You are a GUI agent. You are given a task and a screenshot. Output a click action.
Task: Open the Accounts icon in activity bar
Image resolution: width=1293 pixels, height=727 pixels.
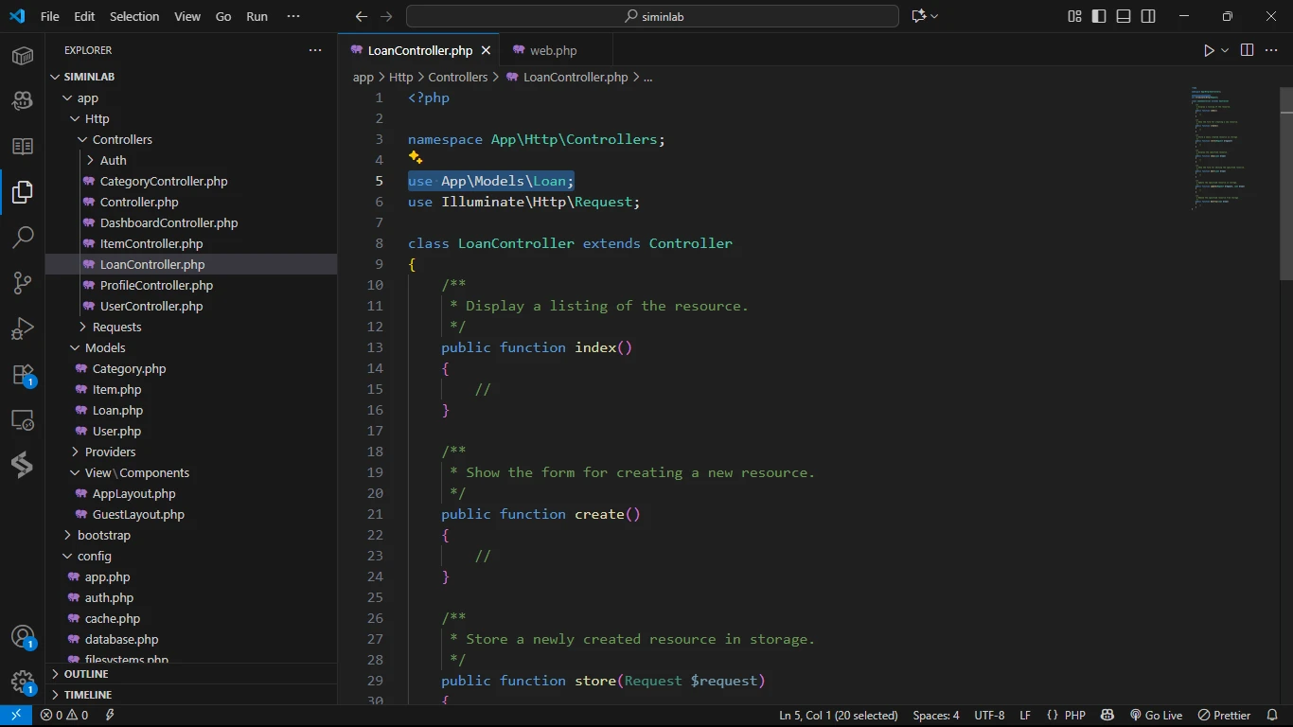coord(23,637)
